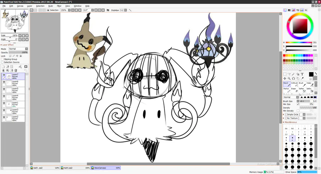
Task: Open the Stabilizer S-2 dropdown
Action: click(126, 10)
